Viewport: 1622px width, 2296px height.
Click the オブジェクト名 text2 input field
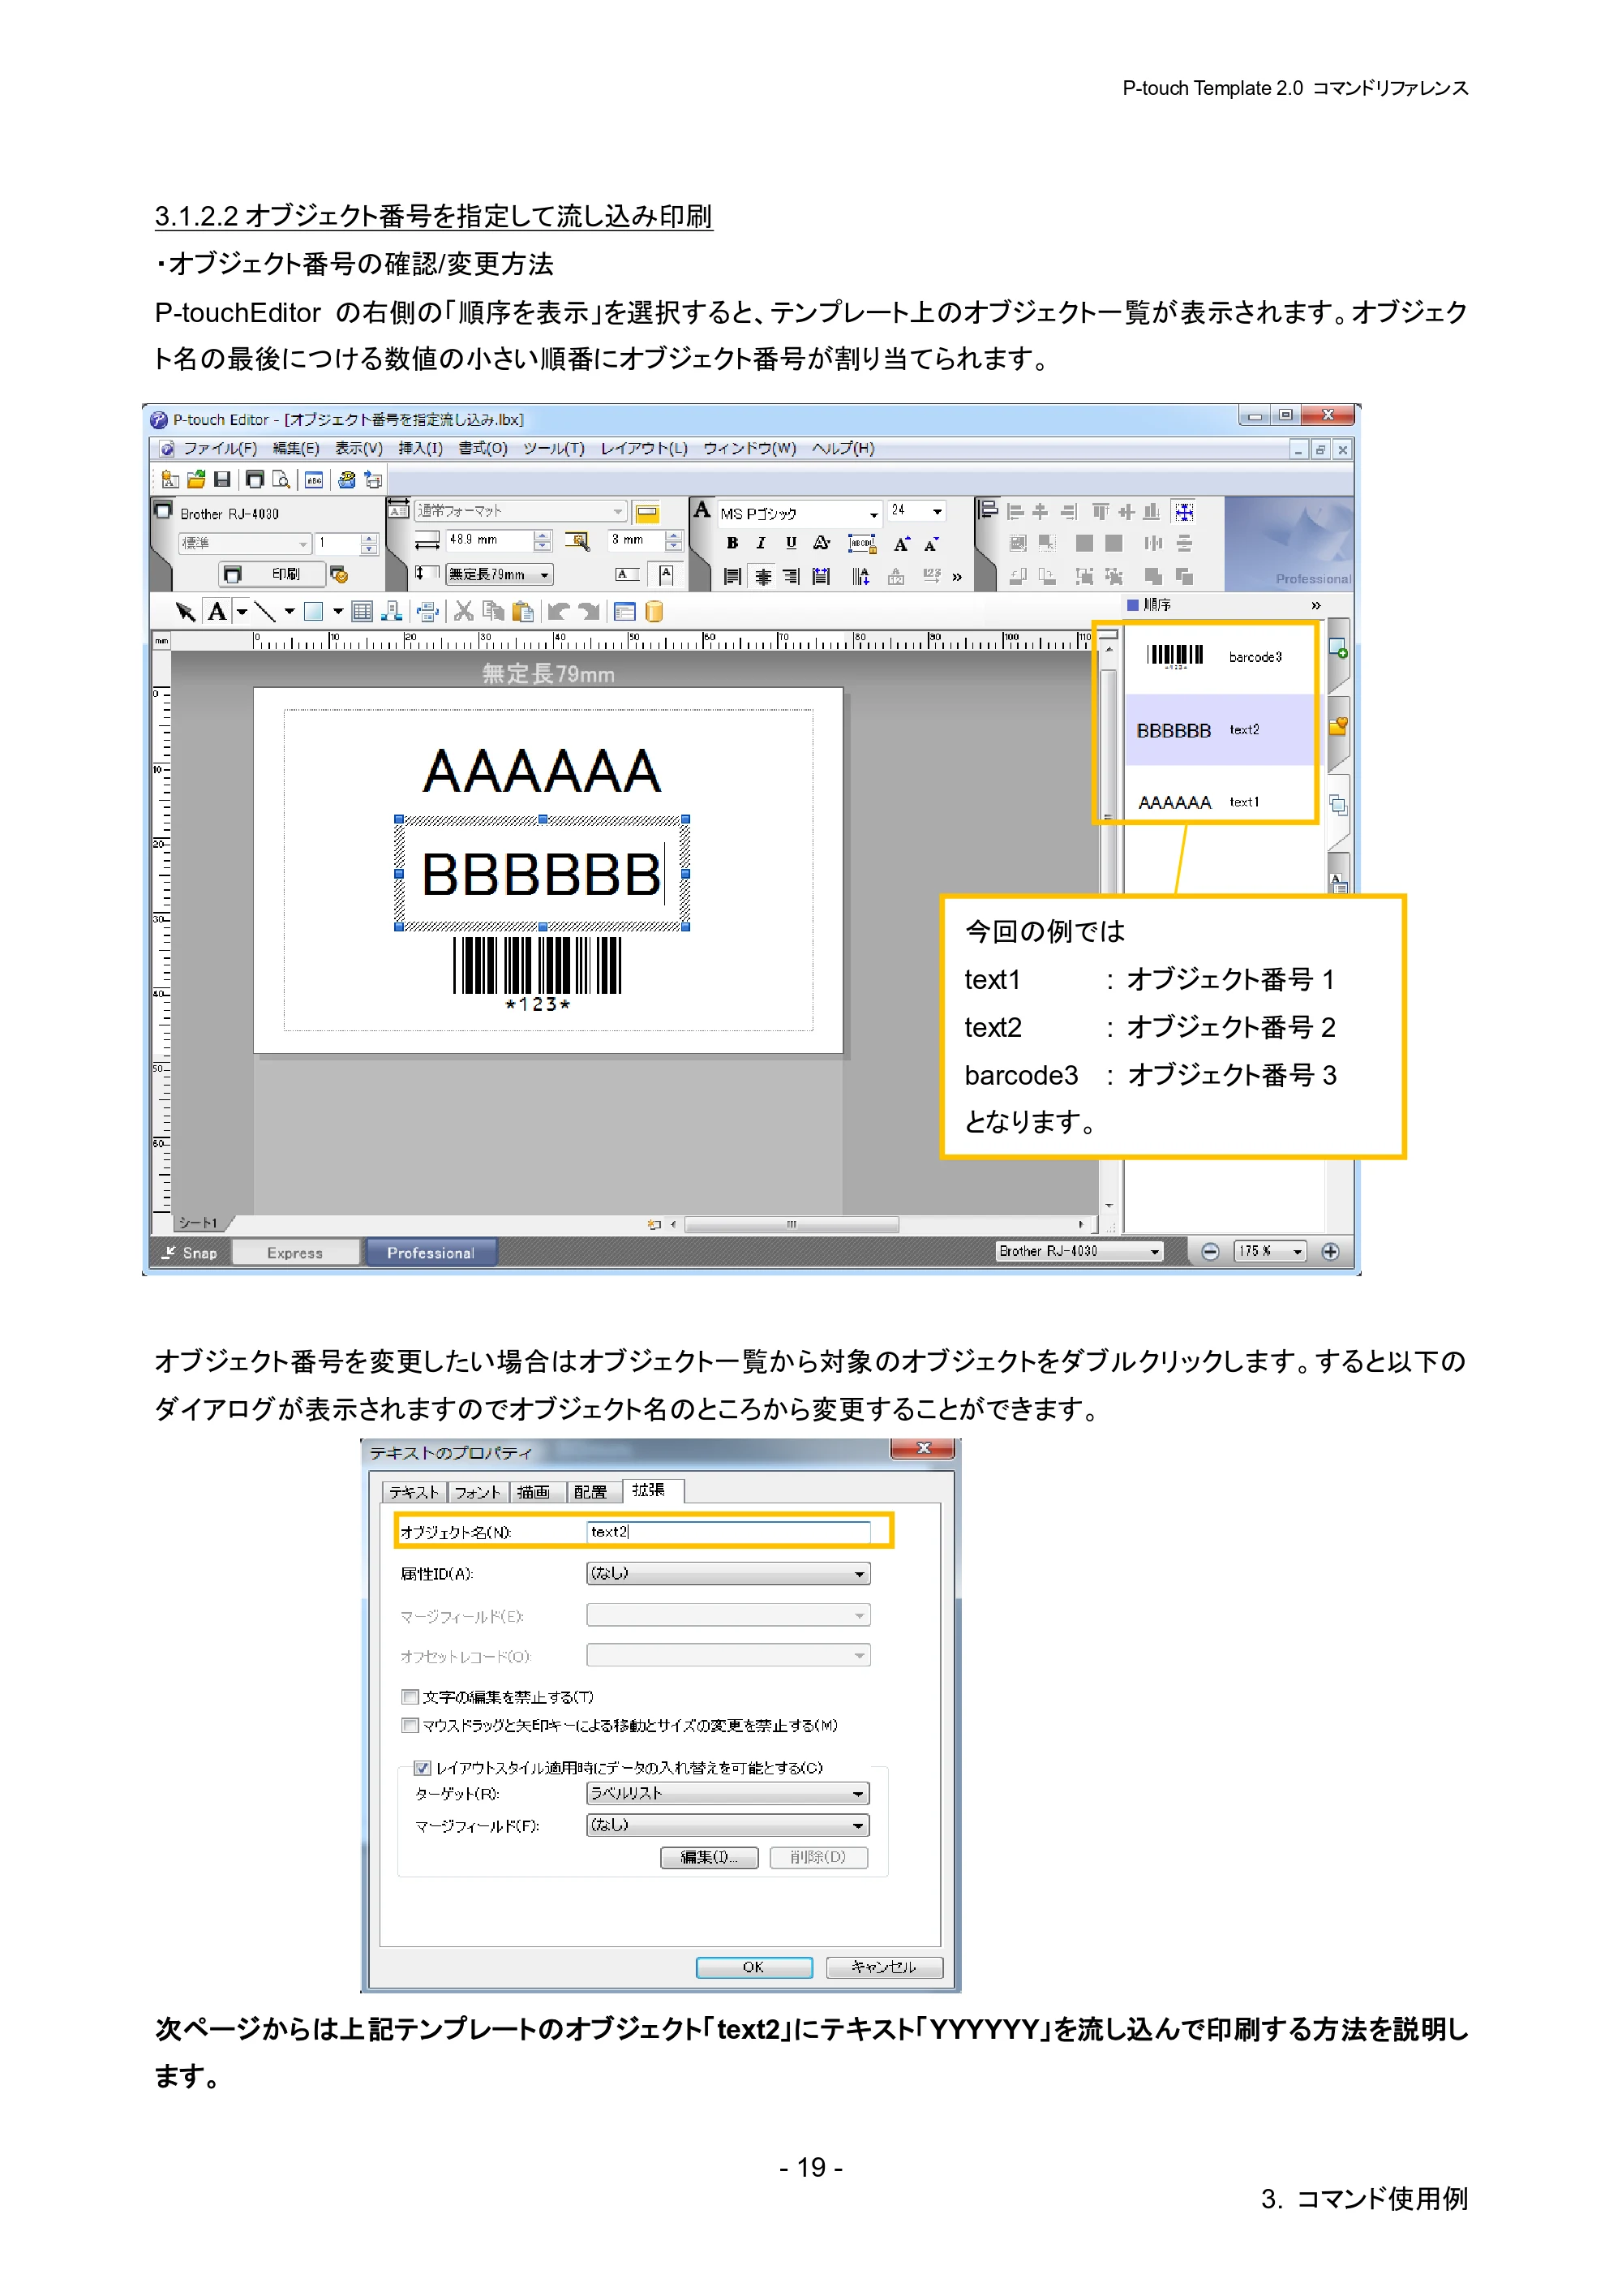pyautogui.click(x=727, y=1532)
